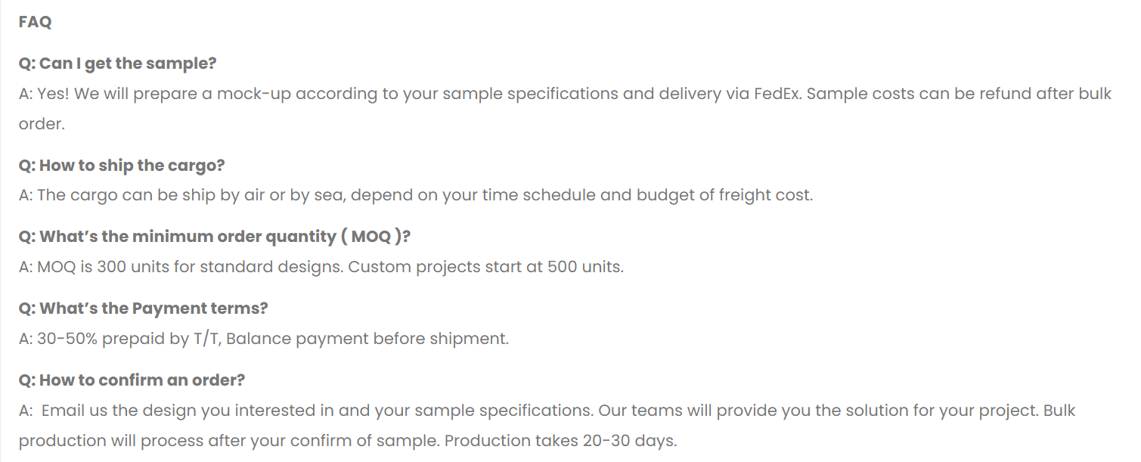Click "Balance payment before shipment" text
The image size is (1141, 462).
pyautogui.click(x=367, y=339)
